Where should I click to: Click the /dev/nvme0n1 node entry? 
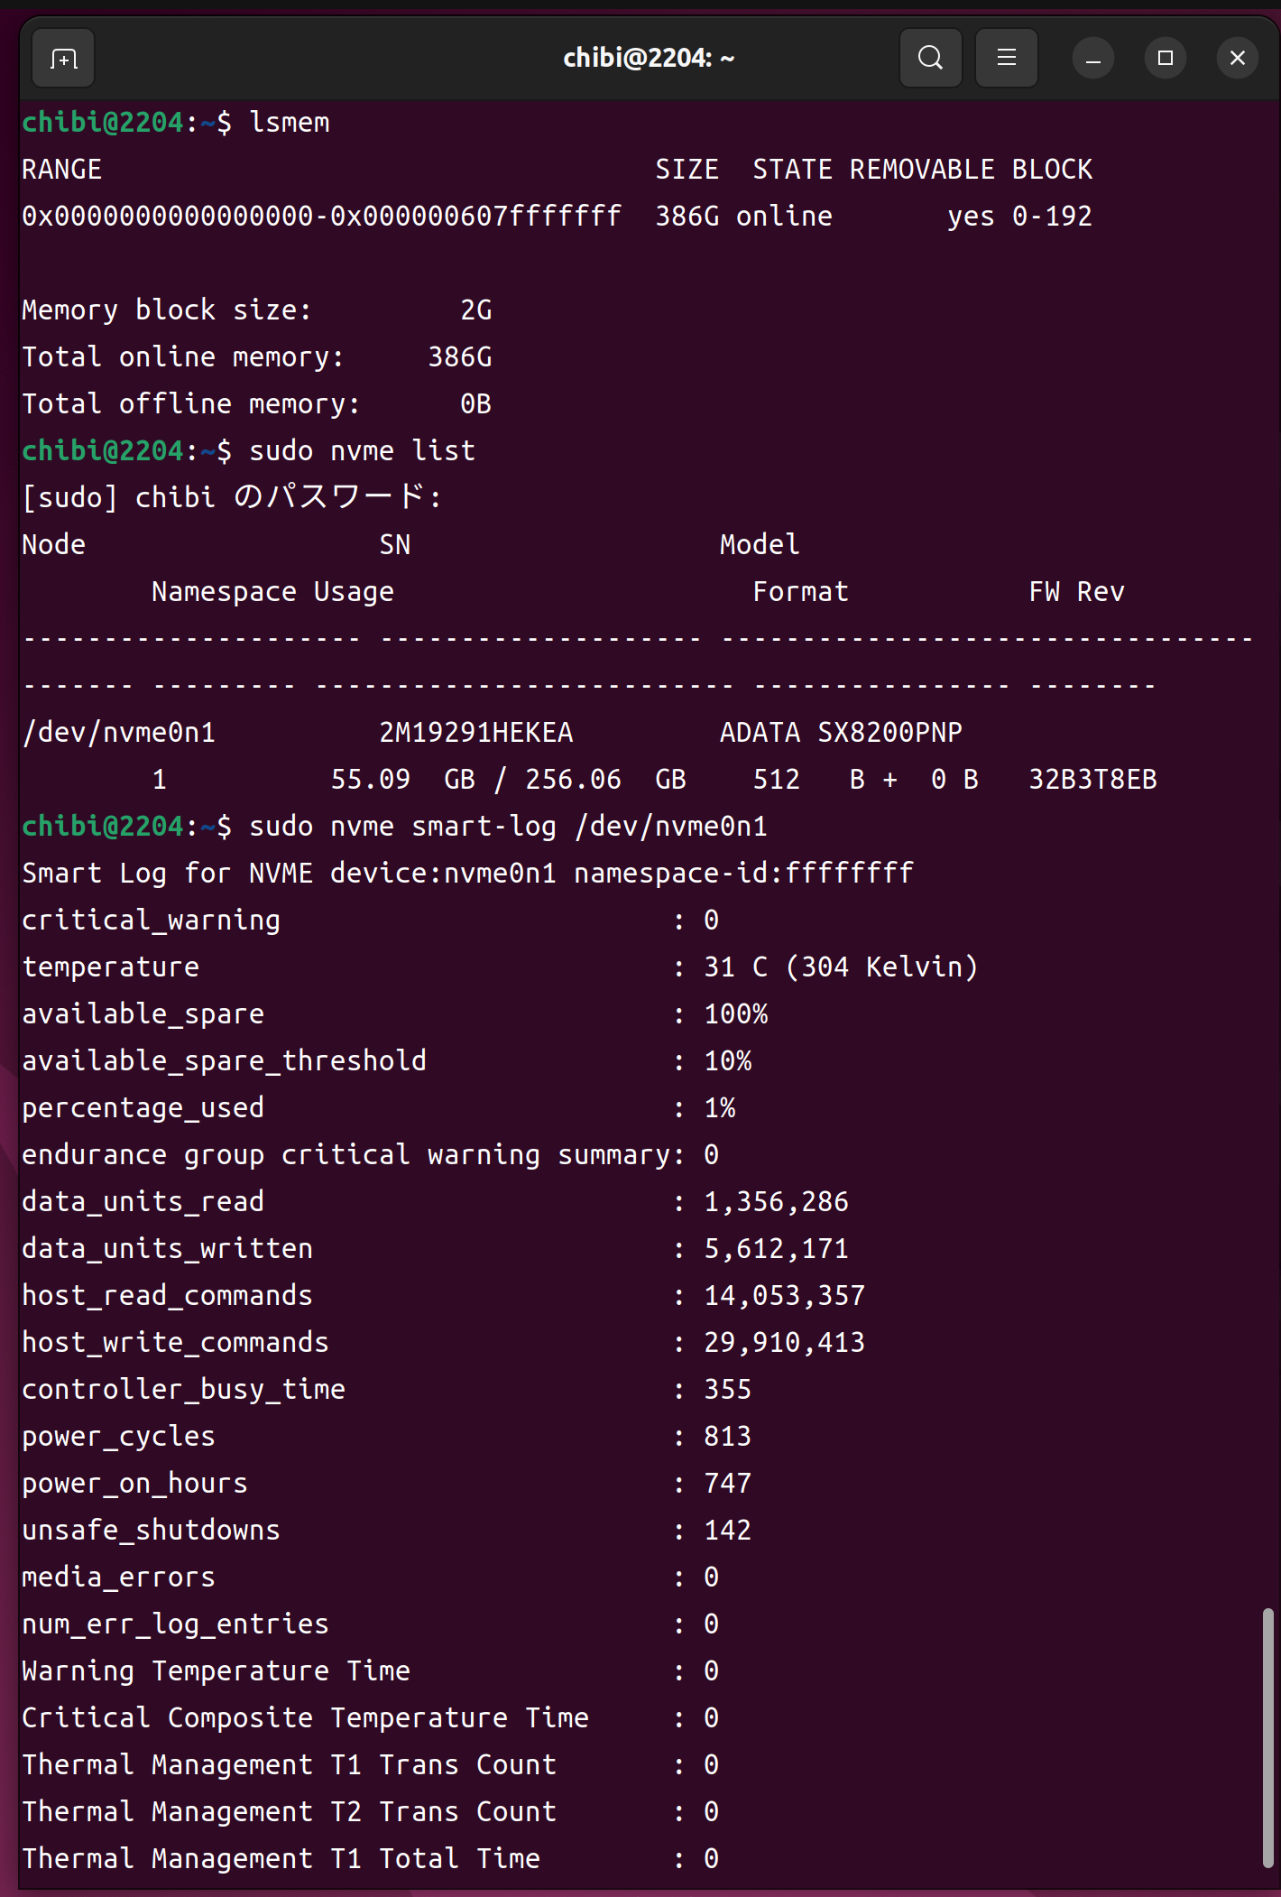point(118,733)
